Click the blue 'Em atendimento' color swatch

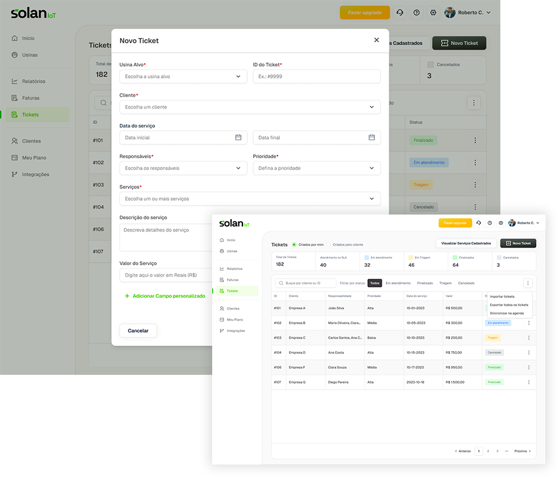(x=367, y=257)
